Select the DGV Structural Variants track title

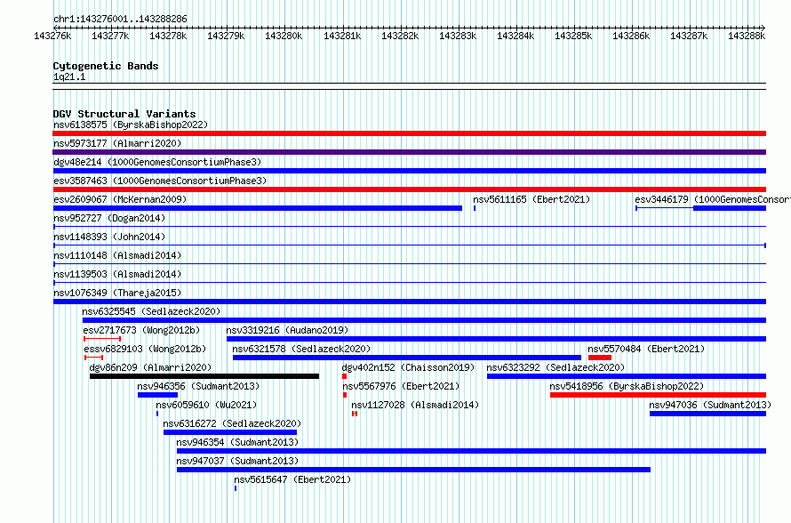124,114
